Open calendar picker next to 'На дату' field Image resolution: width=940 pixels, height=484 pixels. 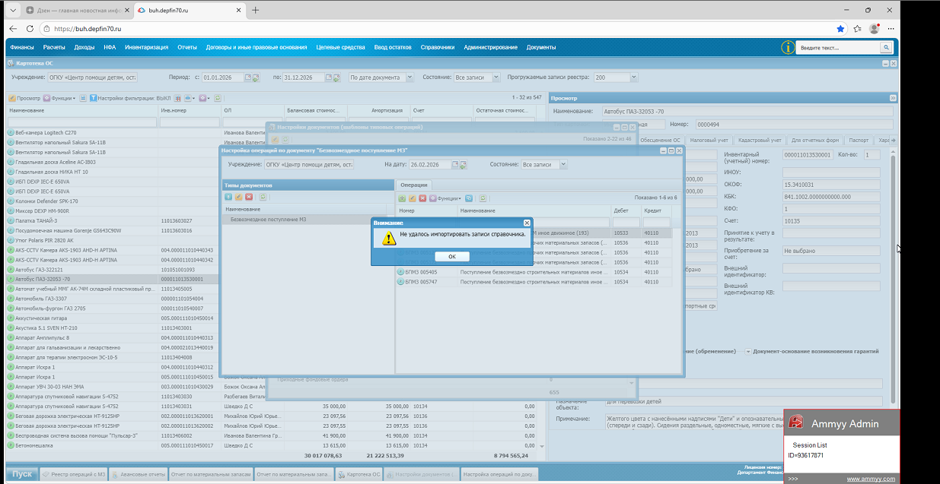coord(456,165)
